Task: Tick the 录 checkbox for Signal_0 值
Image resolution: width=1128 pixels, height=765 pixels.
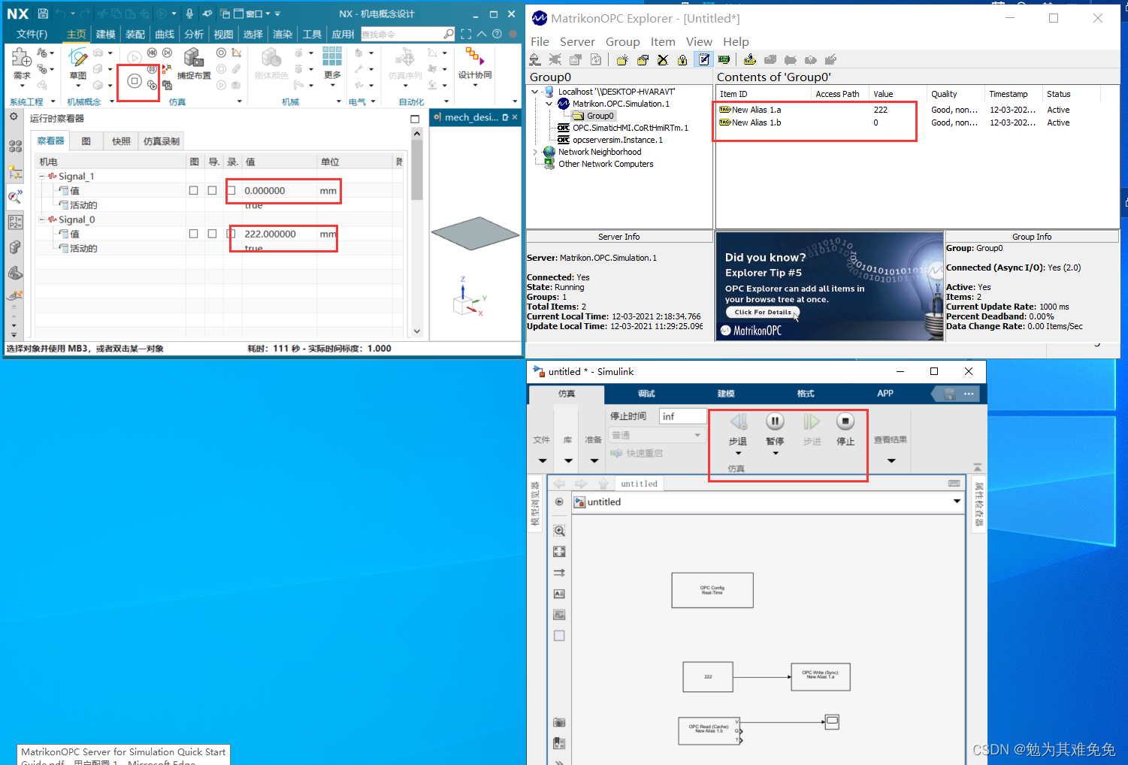Action: click(231, 234)
